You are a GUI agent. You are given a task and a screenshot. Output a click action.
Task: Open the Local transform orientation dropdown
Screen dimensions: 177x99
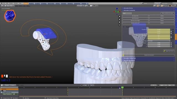(80, 6)
